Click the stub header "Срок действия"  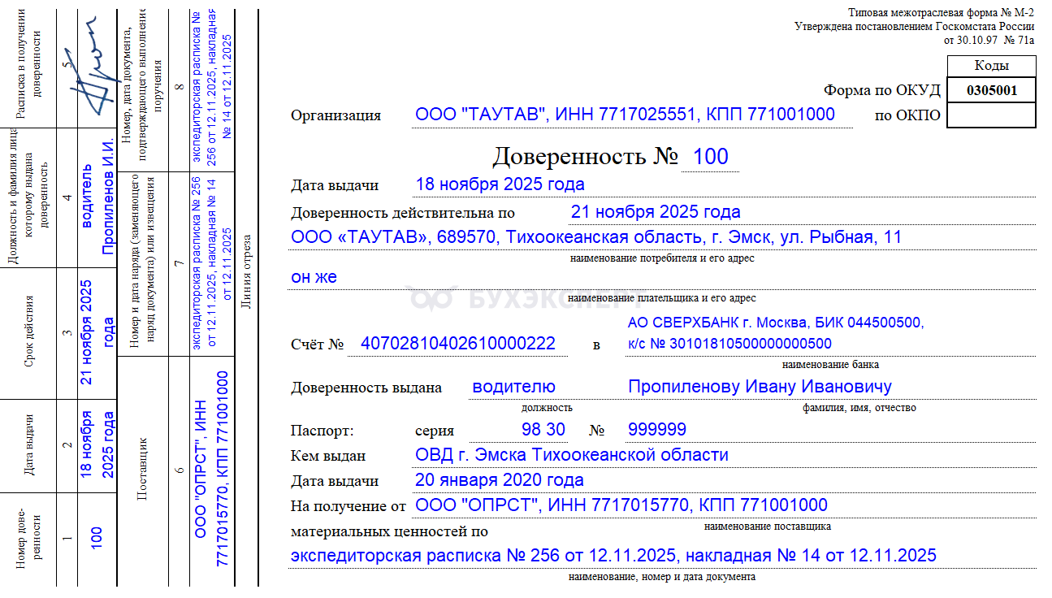pos(30,331)
